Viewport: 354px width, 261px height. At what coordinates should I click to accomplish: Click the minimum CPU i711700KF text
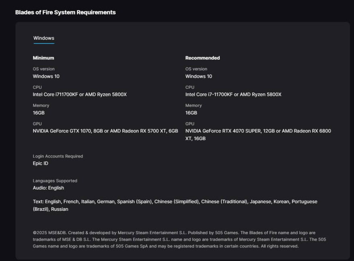point(80,94)
